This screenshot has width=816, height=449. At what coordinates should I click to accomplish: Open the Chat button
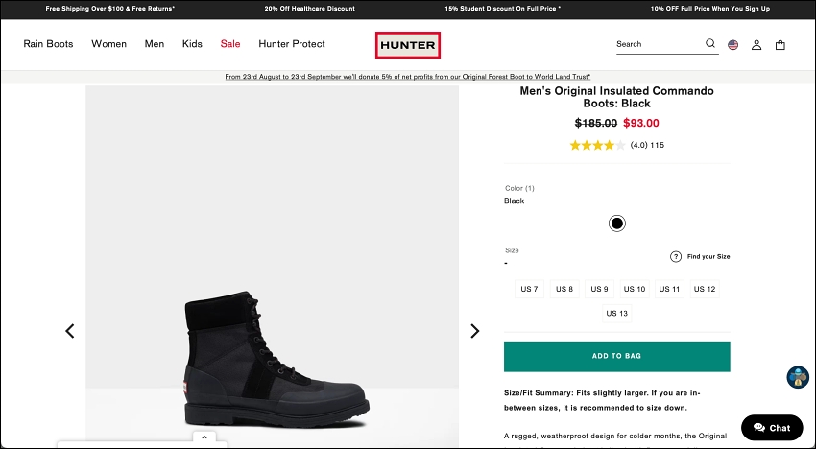click(x=772, y=428)
